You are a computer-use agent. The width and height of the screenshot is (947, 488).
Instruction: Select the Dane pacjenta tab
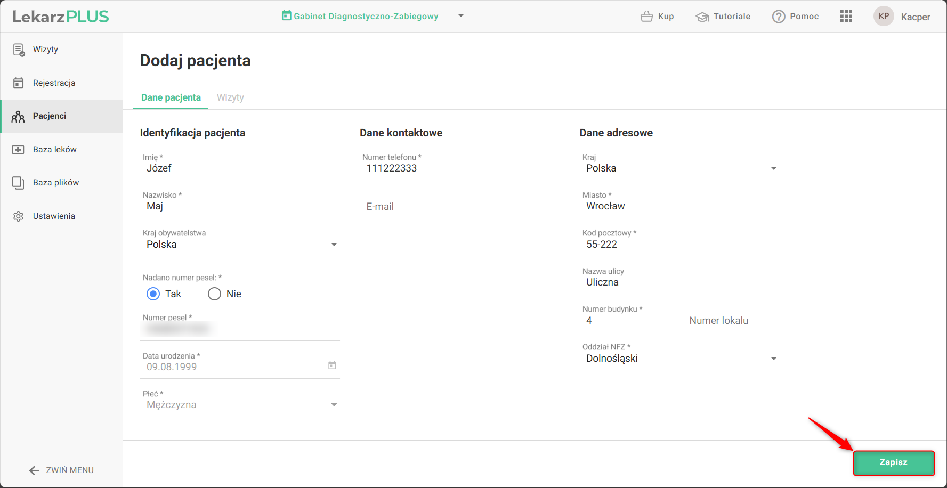click(171, 97)
